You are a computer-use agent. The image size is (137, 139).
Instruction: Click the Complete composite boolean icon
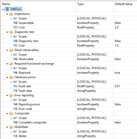point(15,122)
